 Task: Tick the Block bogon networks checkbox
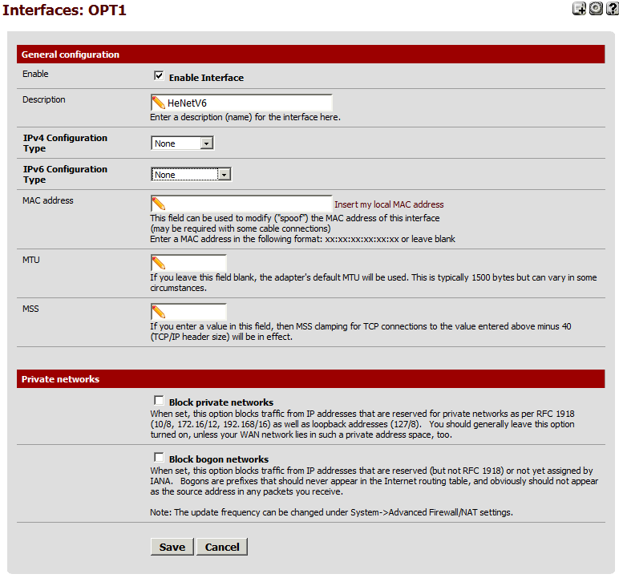(x=159, y=458)
